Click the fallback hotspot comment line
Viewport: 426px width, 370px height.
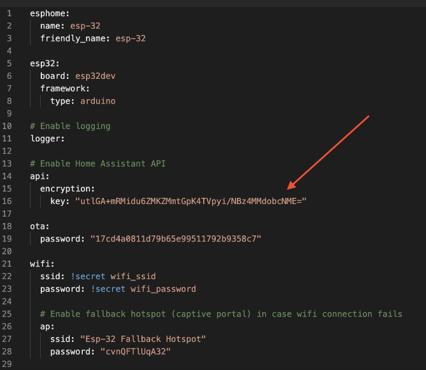[221, 314]
